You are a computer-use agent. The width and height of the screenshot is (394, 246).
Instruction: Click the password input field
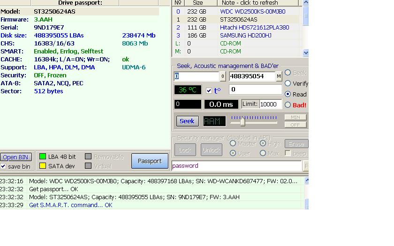click(236, 166)
